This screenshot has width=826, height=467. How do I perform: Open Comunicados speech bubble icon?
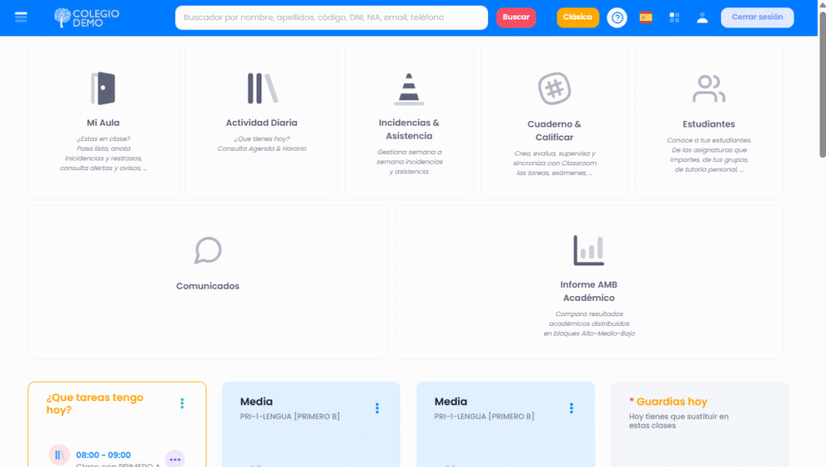[207, 250]
